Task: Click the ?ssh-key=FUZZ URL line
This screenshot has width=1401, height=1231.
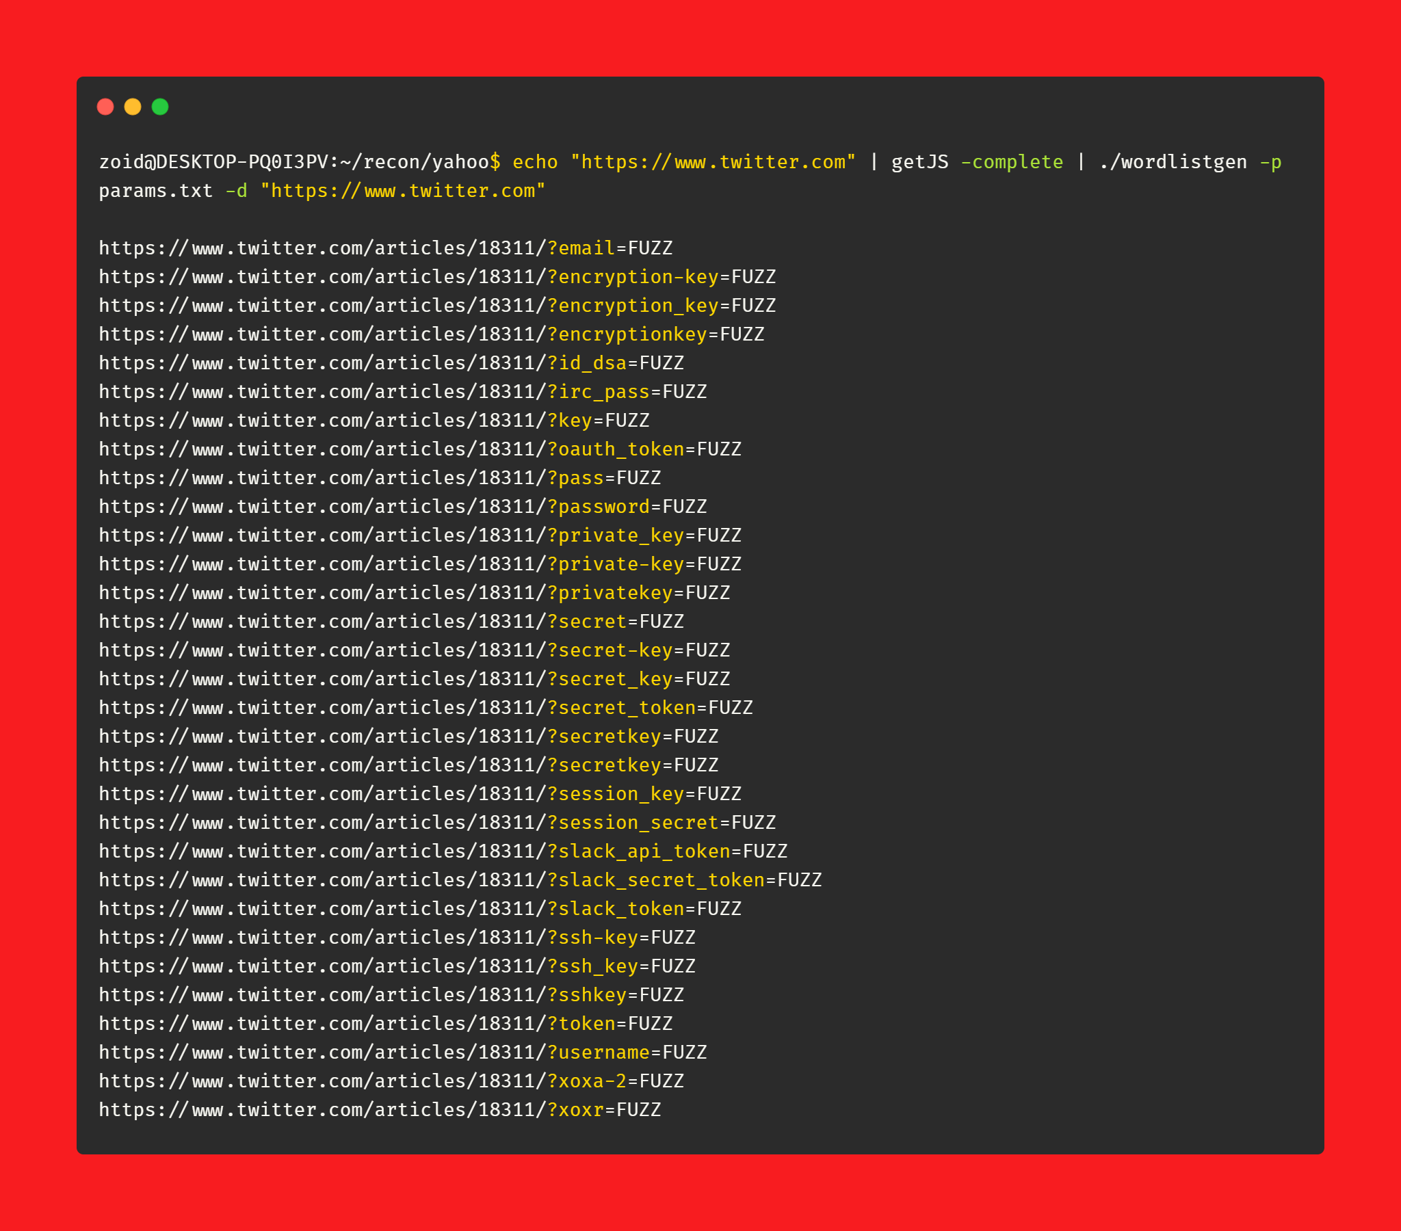Action: tap(397, 938)
